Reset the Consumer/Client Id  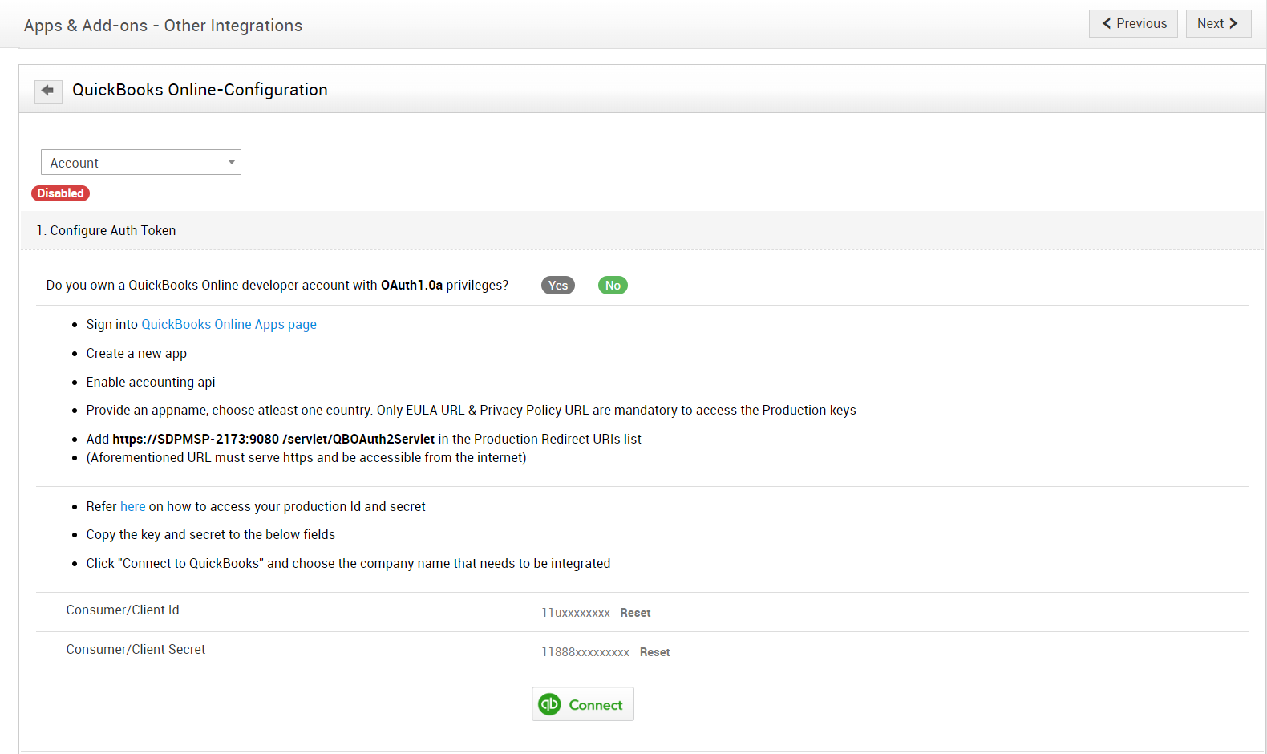click(635, 613)
